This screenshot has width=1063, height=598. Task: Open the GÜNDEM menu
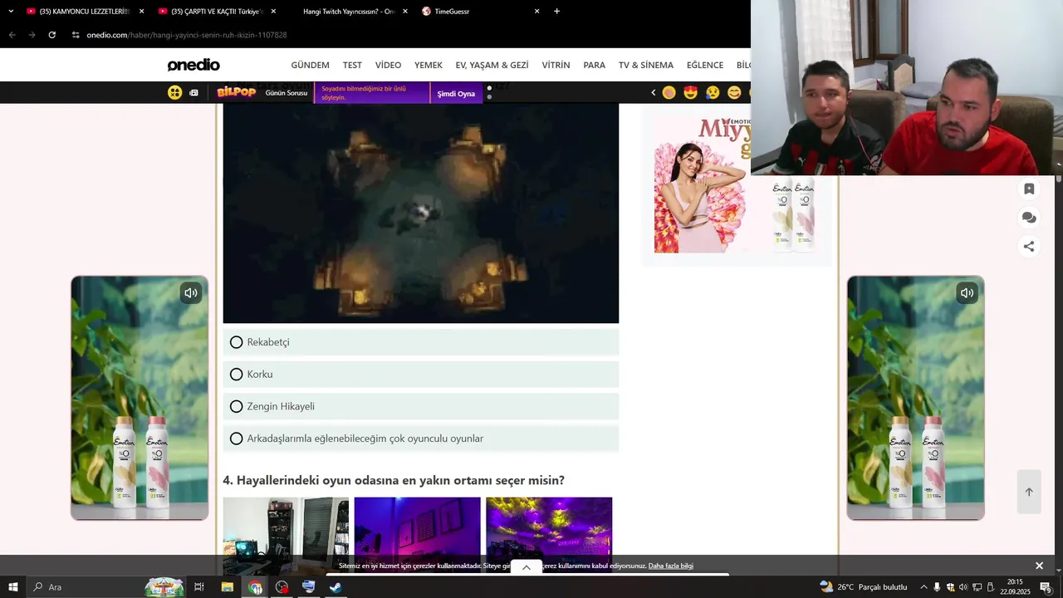point(310,65)
